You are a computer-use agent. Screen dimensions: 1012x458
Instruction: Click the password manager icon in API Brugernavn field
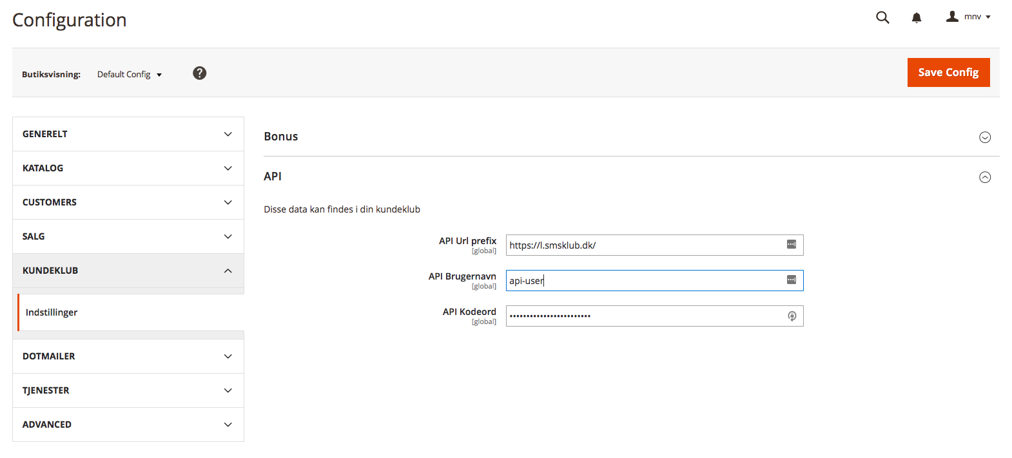coord(792,280)
